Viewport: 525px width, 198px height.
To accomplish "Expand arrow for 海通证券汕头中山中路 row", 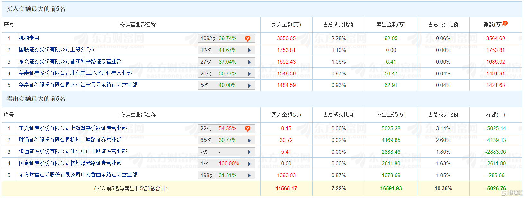I will click(x=249, y=152).
